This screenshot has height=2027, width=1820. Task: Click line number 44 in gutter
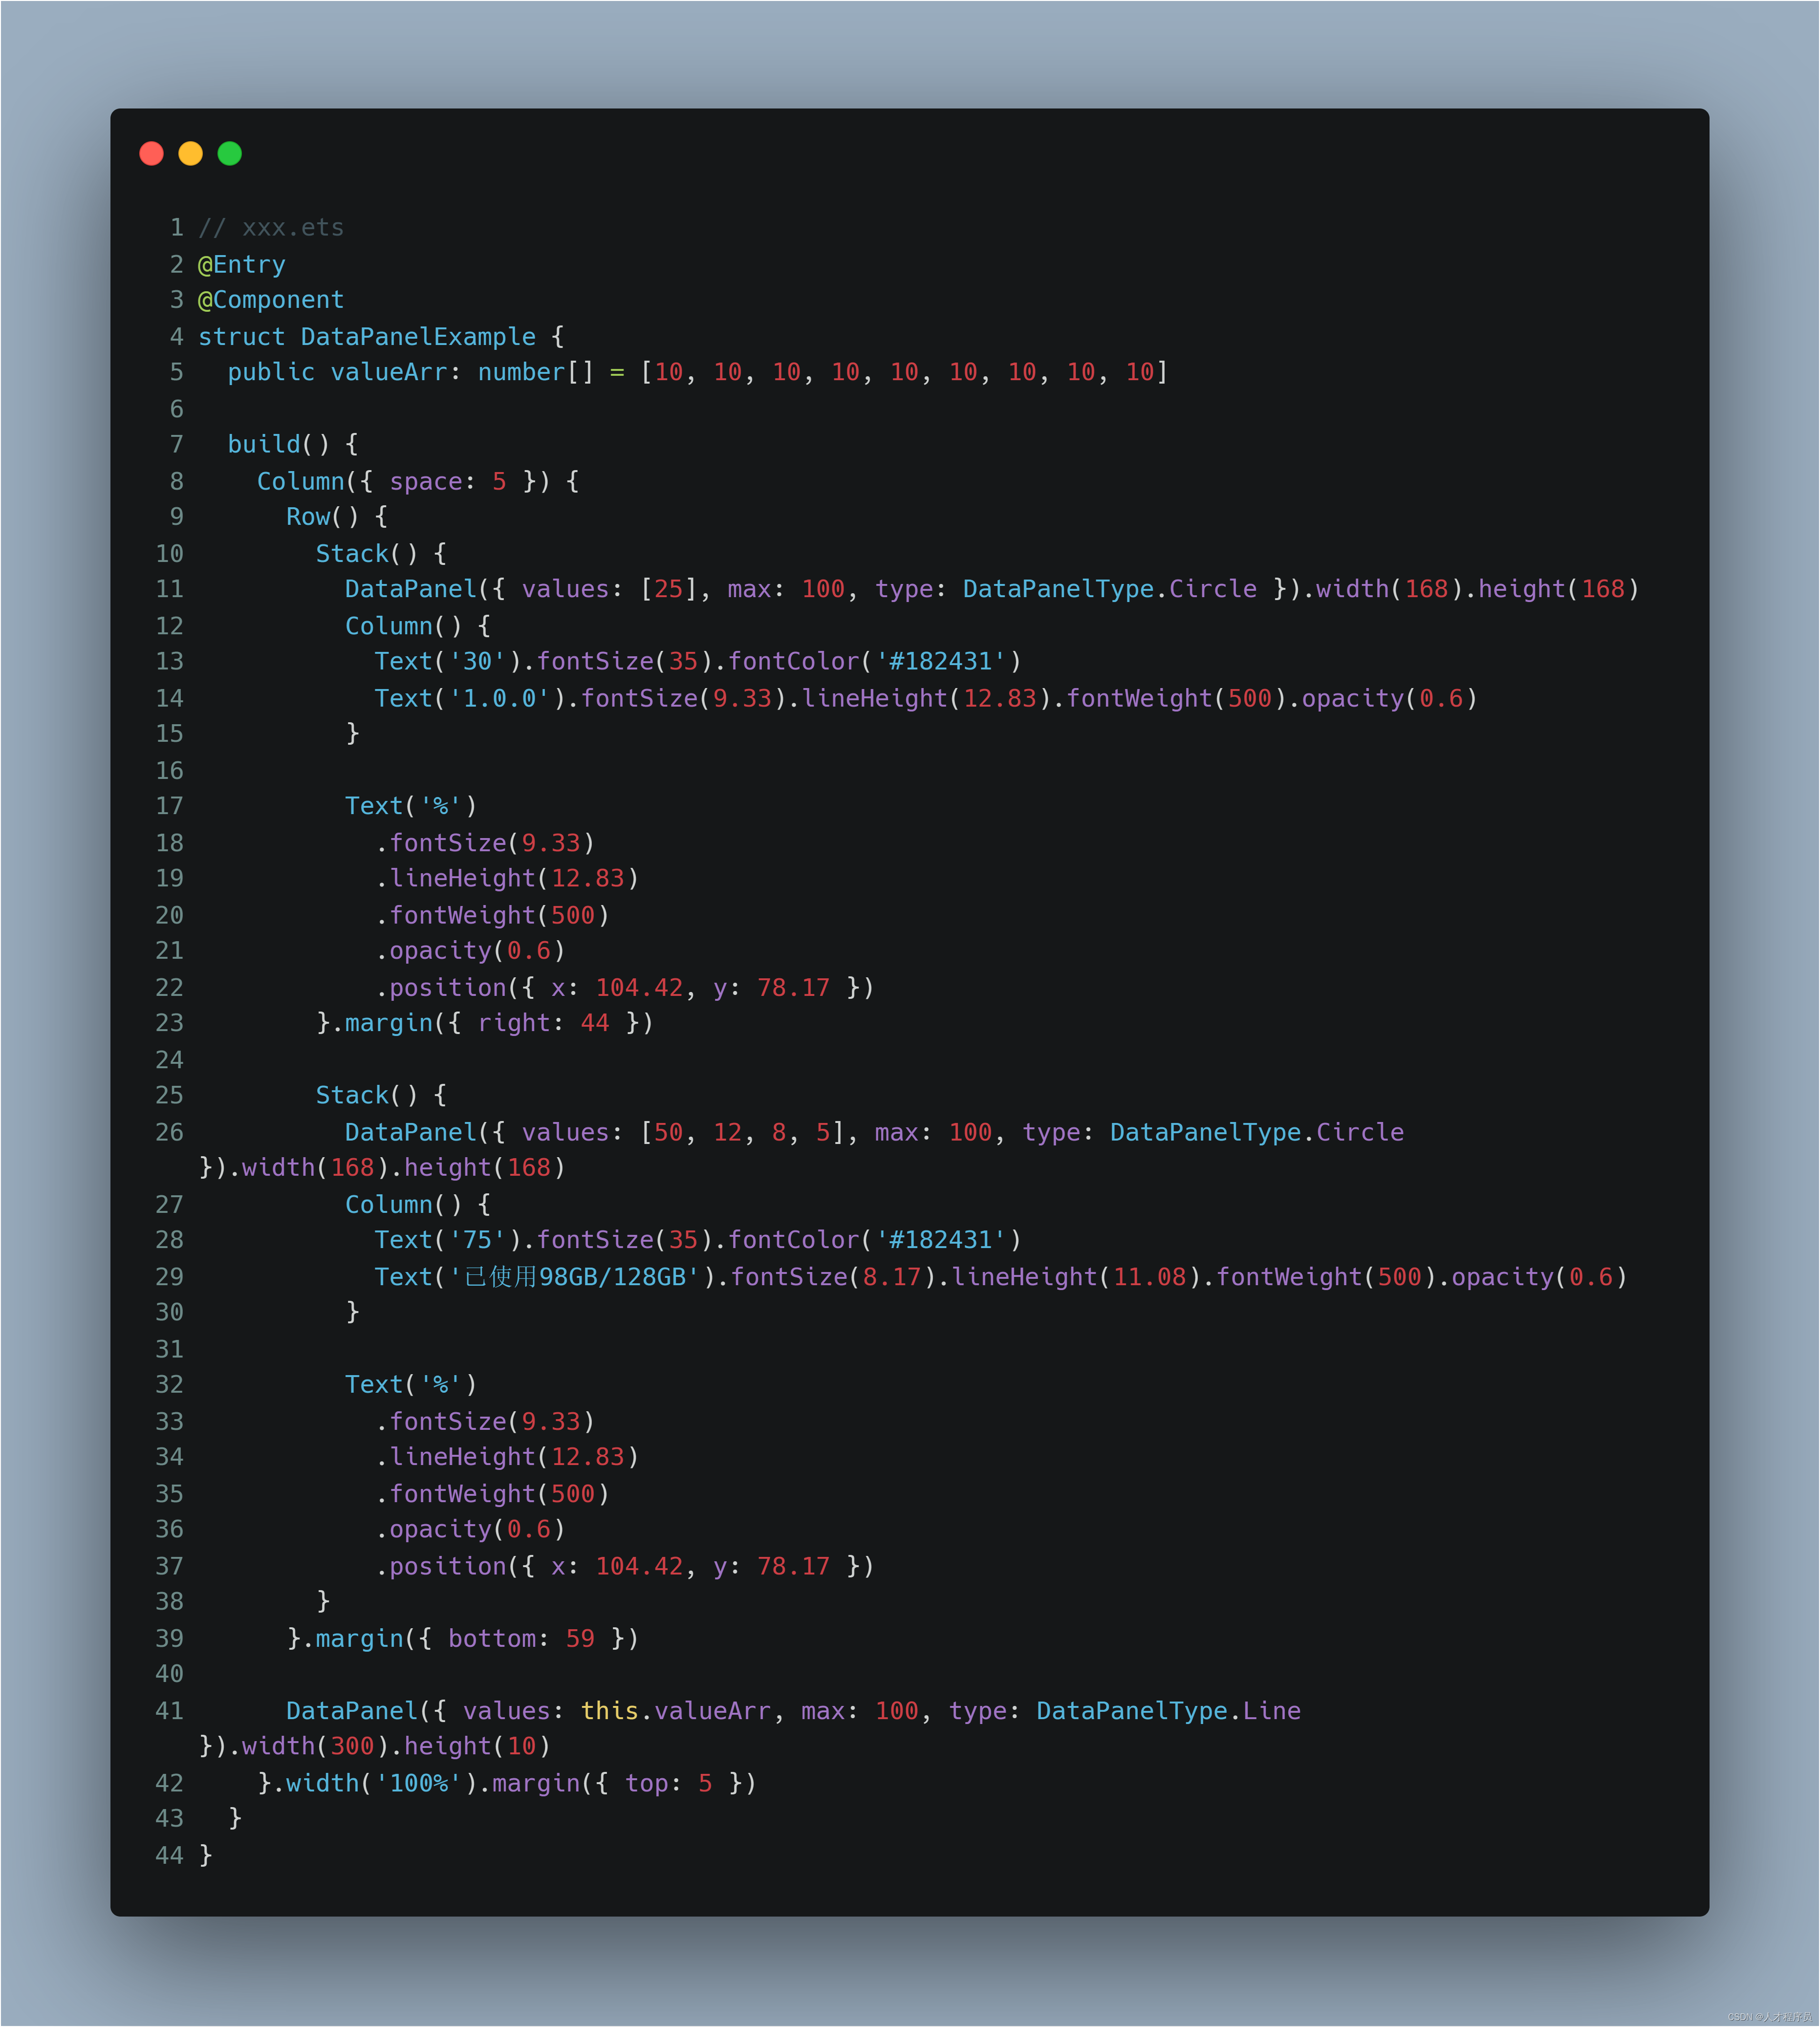coord(170,1855)
